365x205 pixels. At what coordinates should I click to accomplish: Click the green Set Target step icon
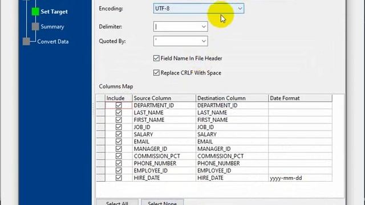(35, 11)
